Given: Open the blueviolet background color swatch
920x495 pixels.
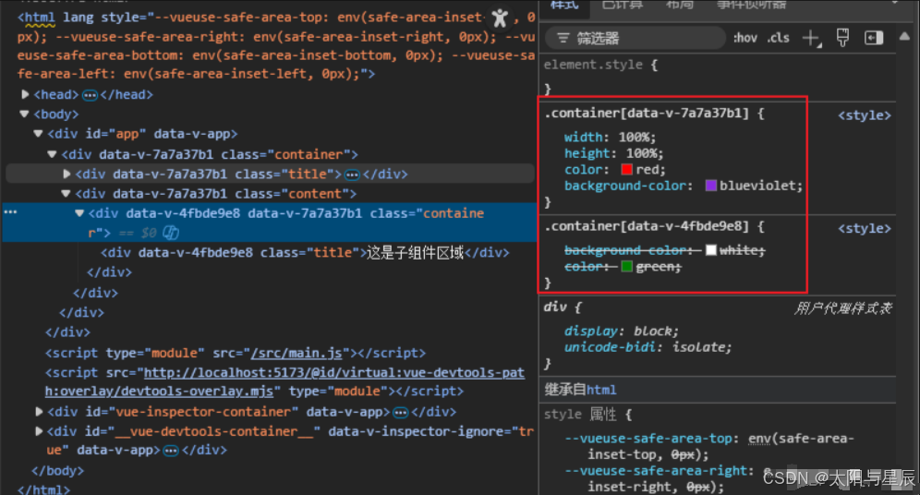Looking at the screenshot, I should click(x=711, y=186).
